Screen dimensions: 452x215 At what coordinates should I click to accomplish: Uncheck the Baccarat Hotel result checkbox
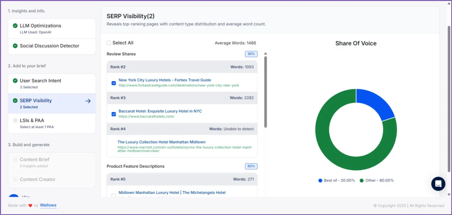point(114,114)
